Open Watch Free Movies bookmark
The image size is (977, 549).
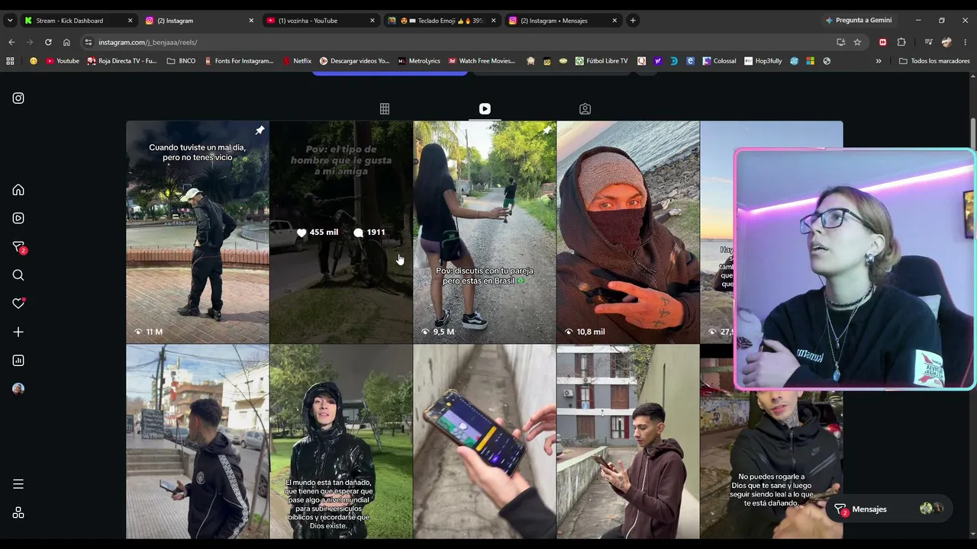482,61
